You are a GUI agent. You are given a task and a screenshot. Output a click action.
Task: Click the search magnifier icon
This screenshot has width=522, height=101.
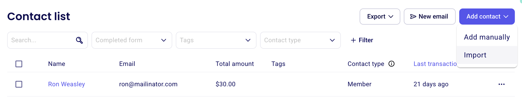pos(79,40)
